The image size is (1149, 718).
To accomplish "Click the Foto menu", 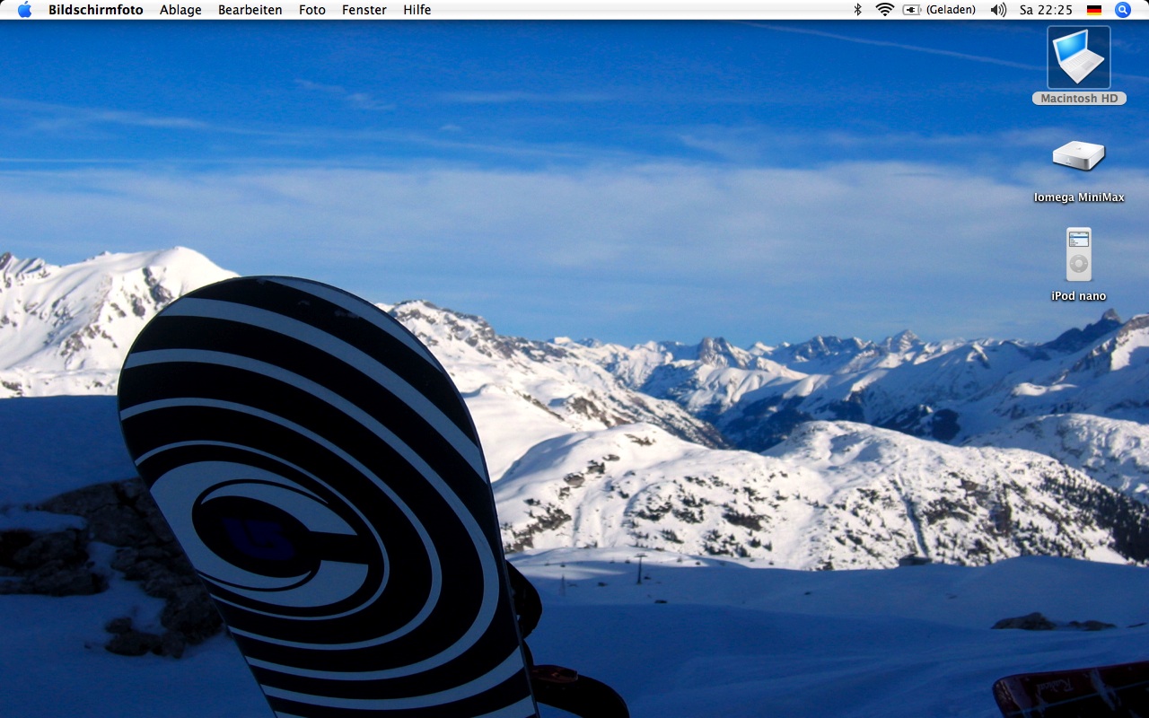I will (x=311, y=10).
